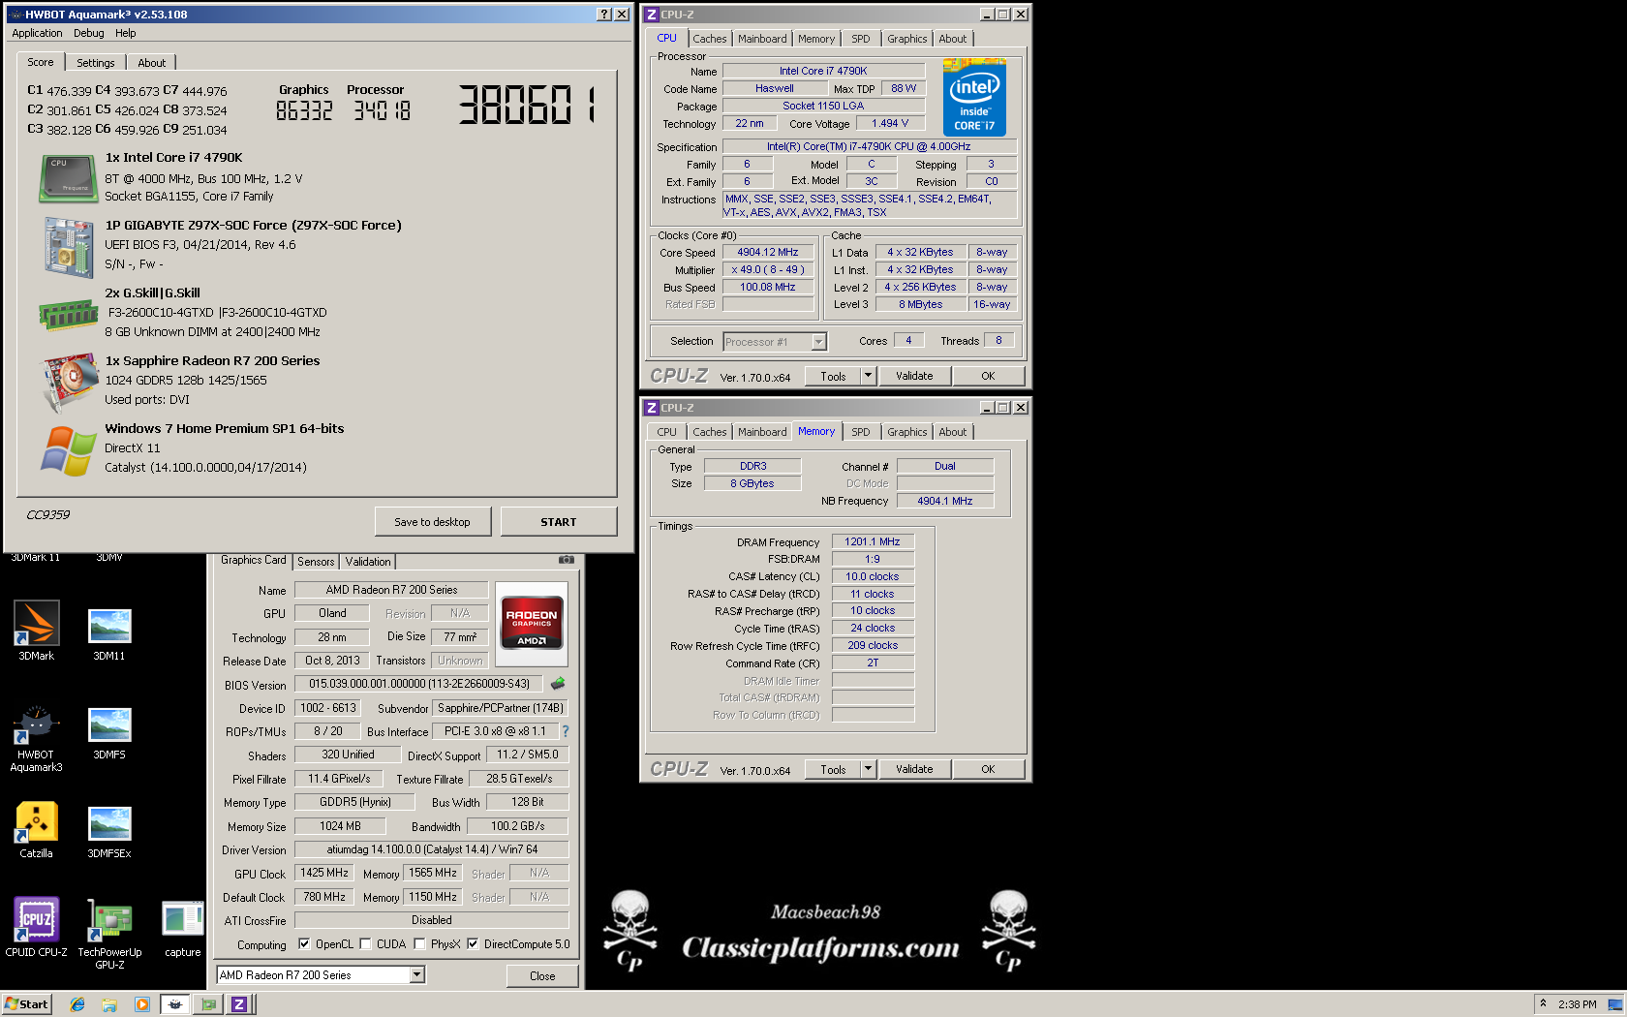Click the Save to desktop button

coord(432,522)
